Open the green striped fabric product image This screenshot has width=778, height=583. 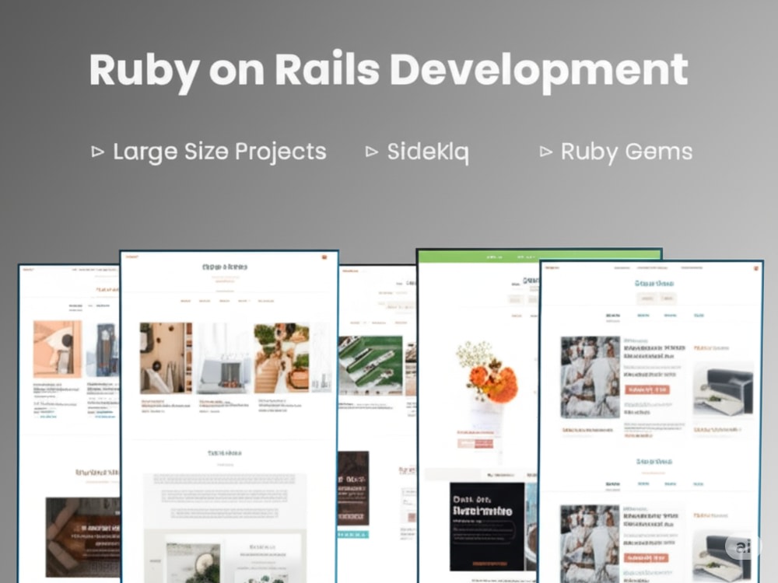tap(370, 365)
